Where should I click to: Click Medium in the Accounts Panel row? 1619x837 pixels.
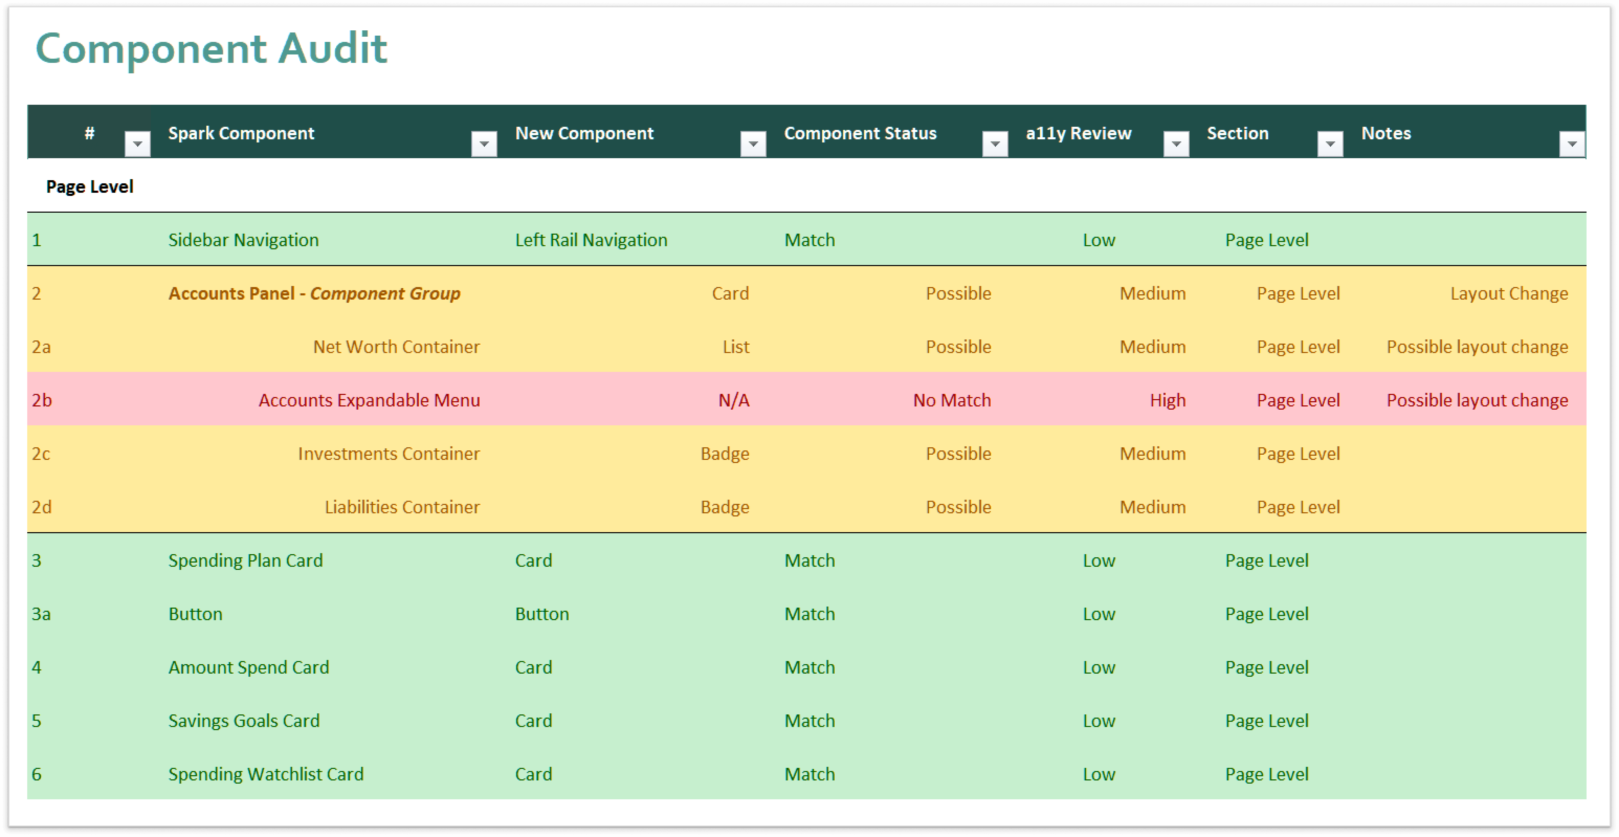pos(1153,294)
